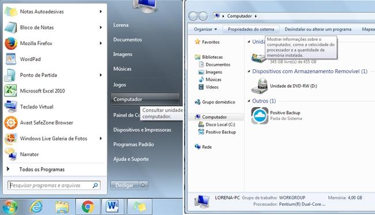Open Internet Explorer on taskbar
This screenshot has height=215, width=375.
click(x=36, y=206)
